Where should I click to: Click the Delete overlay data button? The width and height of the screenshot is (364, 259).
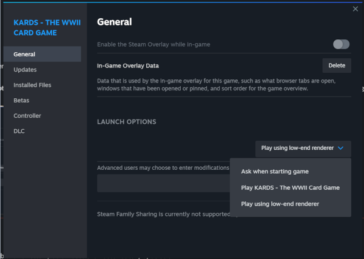coord(337,66)
